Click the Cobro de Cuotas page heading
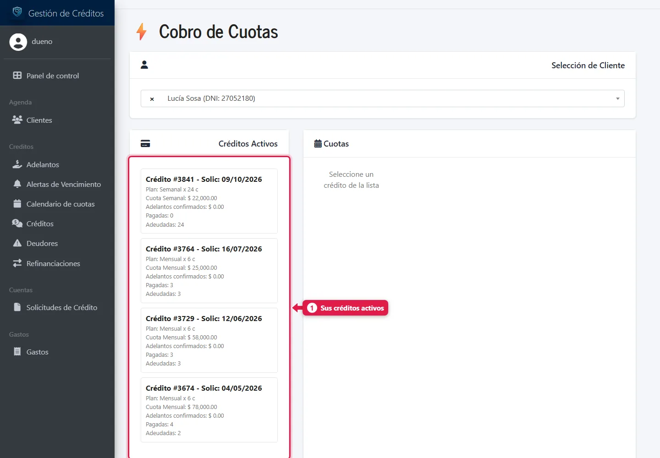This screenshot has height=458, width=660. 219,32
